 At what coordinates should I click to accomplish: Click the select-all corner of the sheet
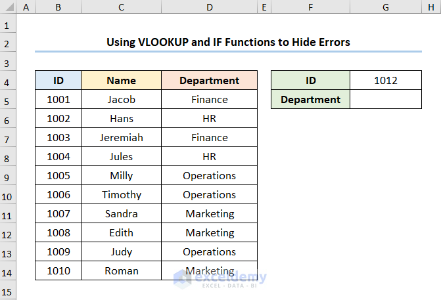8,7
